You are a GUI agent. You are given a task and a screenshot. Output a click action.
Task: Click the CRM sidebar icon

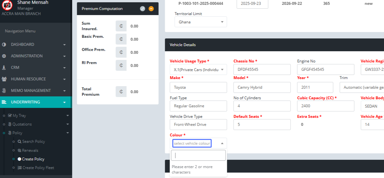tap(4, 68)
